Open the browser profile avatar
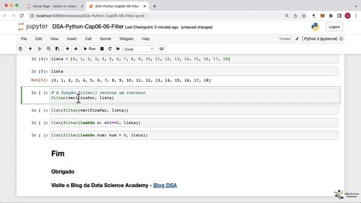Image resolution: width=361 pixels, height=203 pixels. [347, 16]
